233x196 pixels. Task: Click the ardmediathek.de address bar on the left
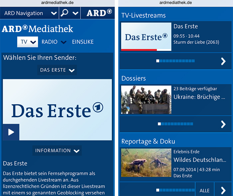coord(57,3)
